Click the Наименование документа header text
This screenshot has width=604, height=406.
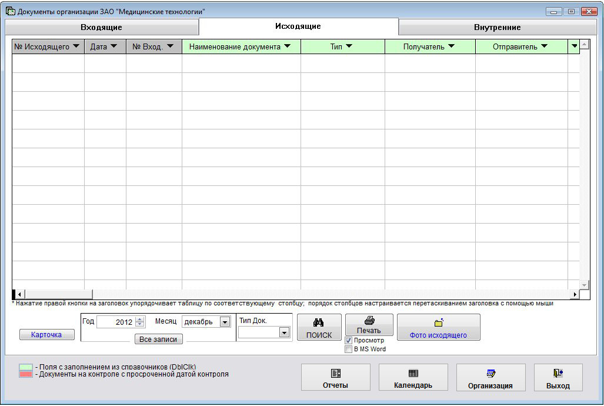pyautogui.click(x=235, y=46)
